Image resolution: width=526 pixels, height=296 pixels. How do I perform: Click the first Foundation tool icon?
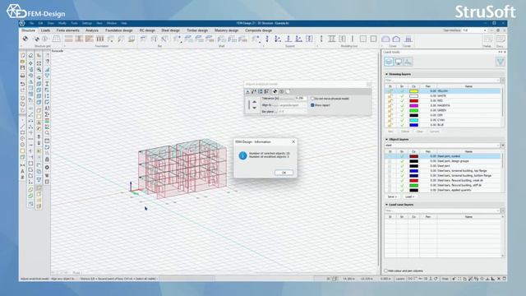69,39
